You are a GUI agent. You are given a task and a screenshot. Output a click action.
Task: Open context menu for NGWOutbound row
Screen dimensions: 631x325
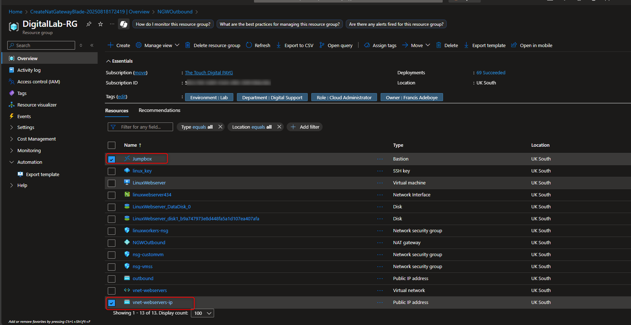point(380,243)
